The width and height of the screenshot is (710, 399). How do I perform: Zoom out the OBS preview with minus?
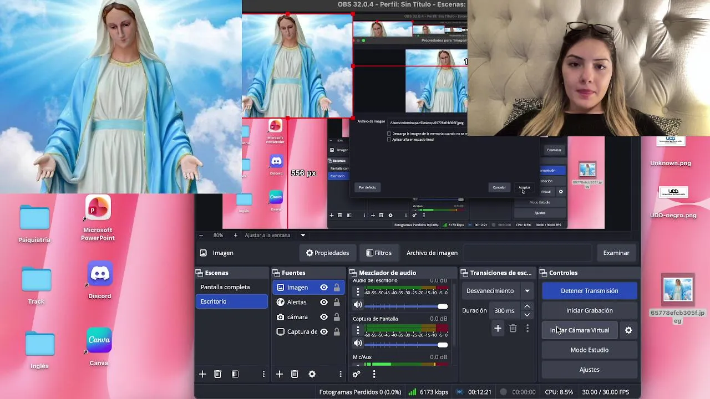pyautogui.click(x=201, y=235)
